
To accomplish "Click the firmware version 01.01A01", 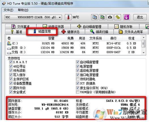I will click(x=61, y=101).
